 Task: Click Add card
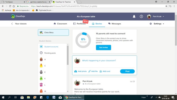point(105,71)
